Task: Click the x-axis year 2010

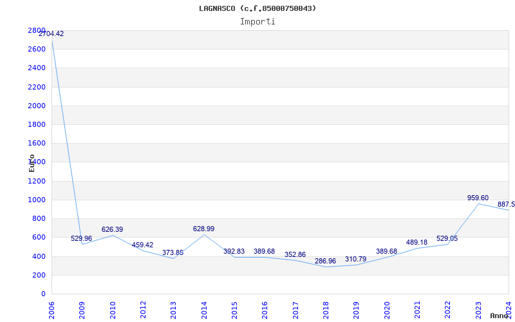Action: click(113, 310)
